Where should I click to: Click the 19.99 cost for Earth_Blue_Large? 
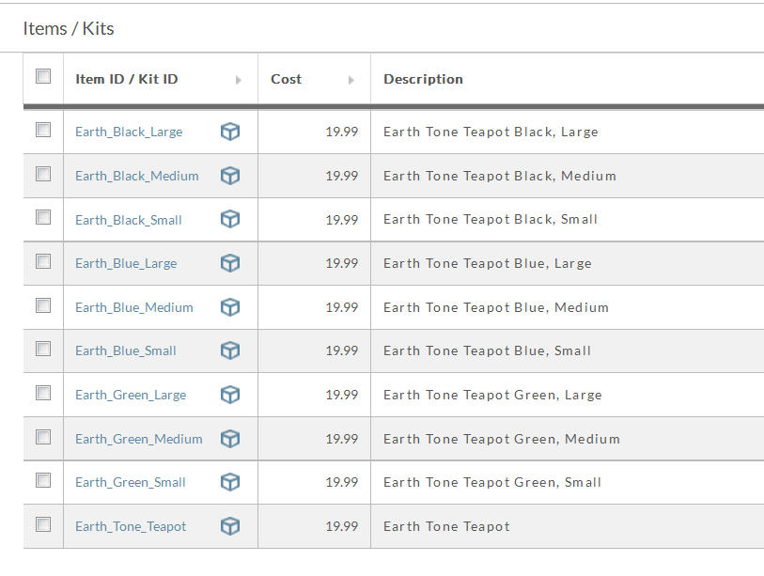341,263
